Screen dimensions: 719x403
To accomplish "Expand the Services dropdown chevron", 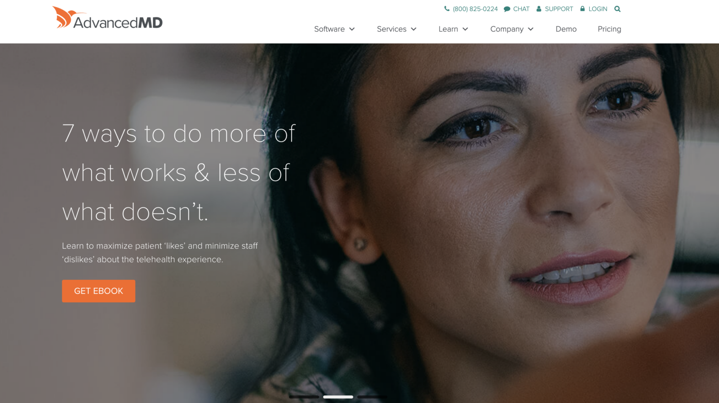I will click(x=413, y=29).
